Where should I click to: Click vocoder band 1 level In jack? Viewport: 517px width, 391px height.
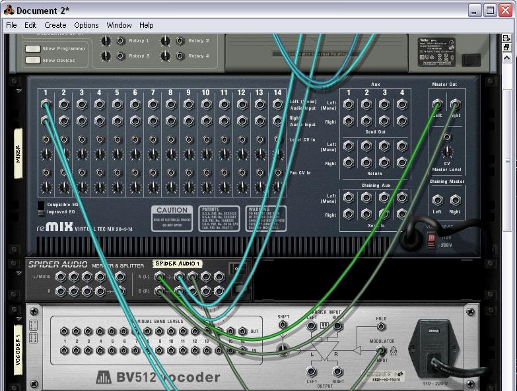pyautogui.click(x=64, y=351)
